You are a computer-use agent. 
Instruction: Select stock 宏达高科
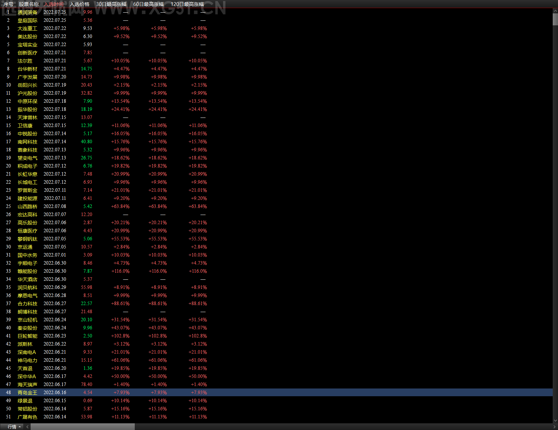27,215
